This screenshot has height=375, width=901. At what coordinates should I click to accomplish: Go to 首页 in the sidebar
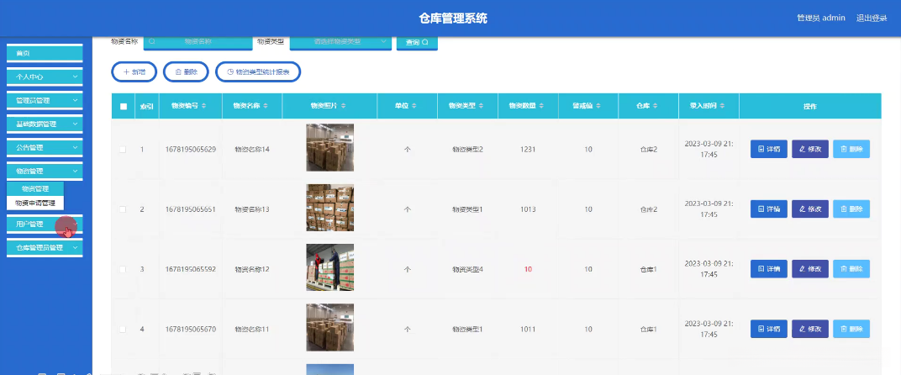[45, 53]
